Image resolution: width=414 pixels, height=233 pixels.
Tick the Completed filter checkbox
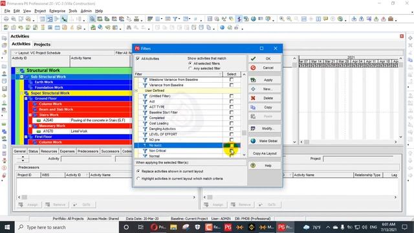pos(232,118)
